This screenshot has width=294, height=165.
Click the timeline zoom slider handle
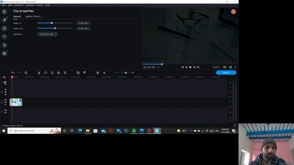point(126,73)
